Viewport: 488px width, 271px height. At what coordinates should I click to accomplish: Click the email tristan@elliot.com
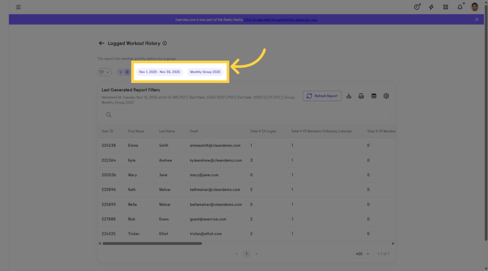pos(206,234)
